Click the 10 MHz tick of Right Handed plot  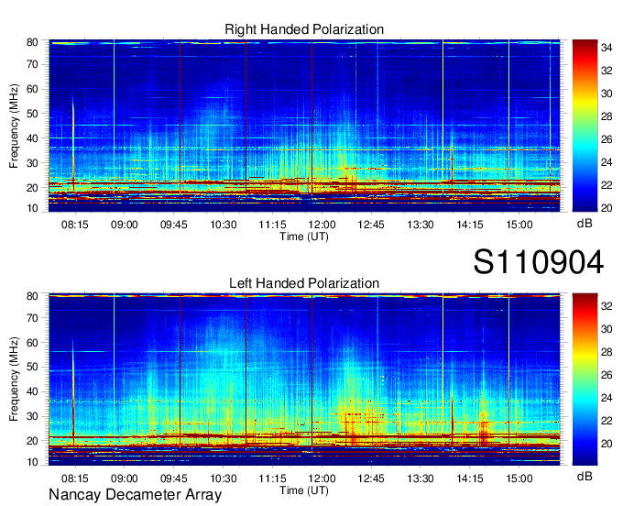coord(32,208)
